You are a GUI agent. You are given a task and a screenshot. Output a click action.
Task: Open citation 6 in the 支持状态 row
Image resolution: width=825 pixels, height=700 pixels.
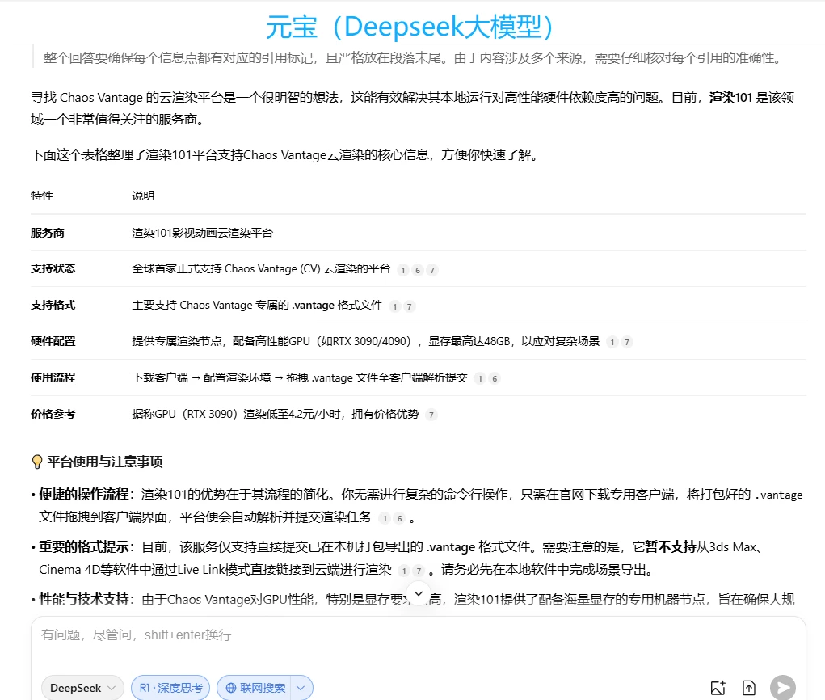tap(418, 270)
